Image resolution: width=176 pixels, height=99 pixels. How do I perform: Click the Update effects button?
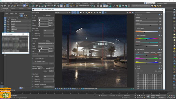coord(49,87)
